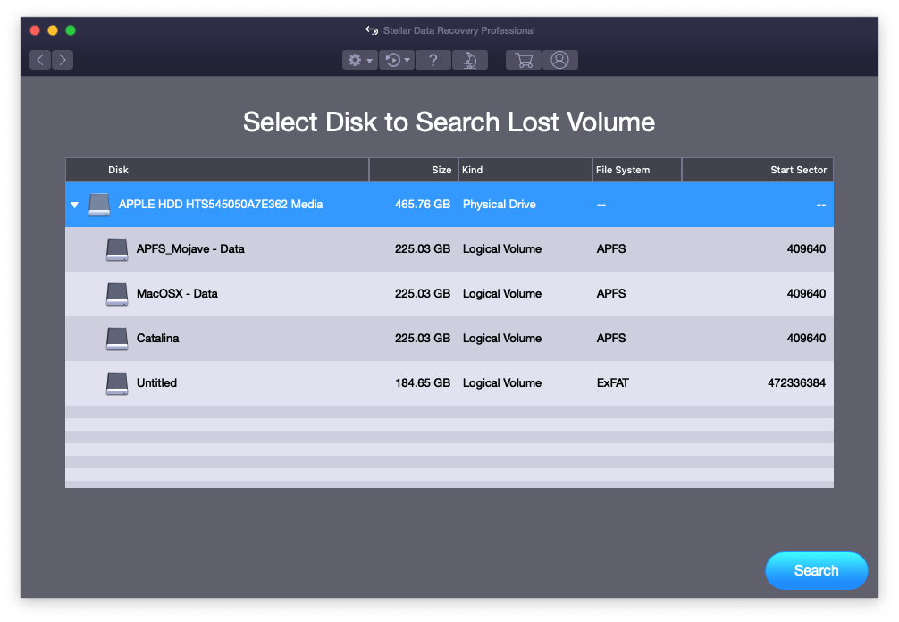Open the help question mark button
The width and height of the screenshot is (899, 622).
point(433,60)
